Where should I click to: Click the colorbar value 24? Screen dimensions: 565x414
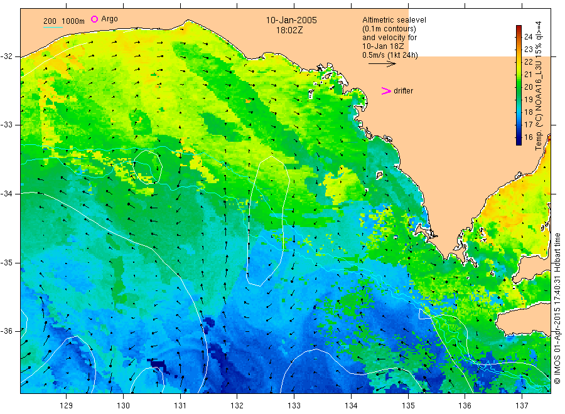(528, 36)
